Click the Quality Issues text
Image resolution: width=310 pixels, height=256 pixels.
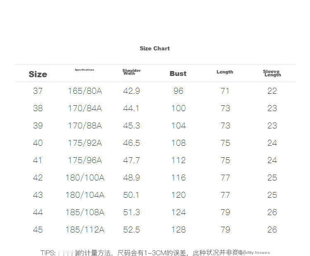254,252
